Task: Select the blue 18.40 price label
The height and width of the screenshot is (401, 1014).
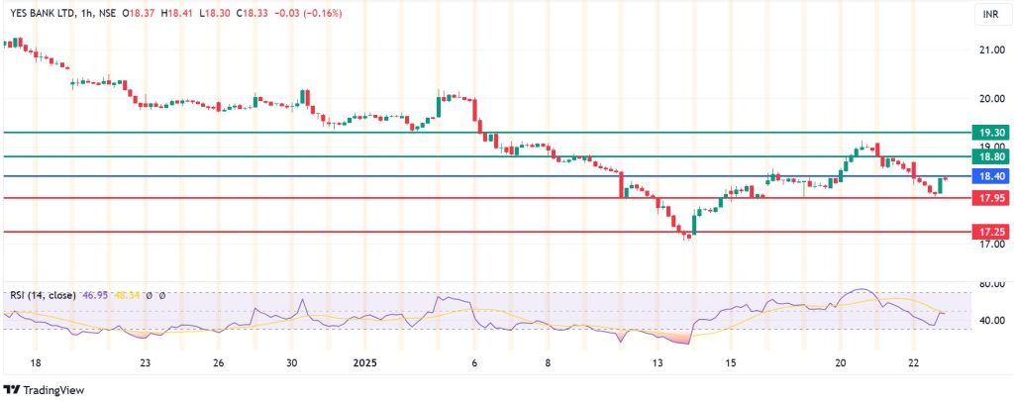Action: (x=991, y=176)
